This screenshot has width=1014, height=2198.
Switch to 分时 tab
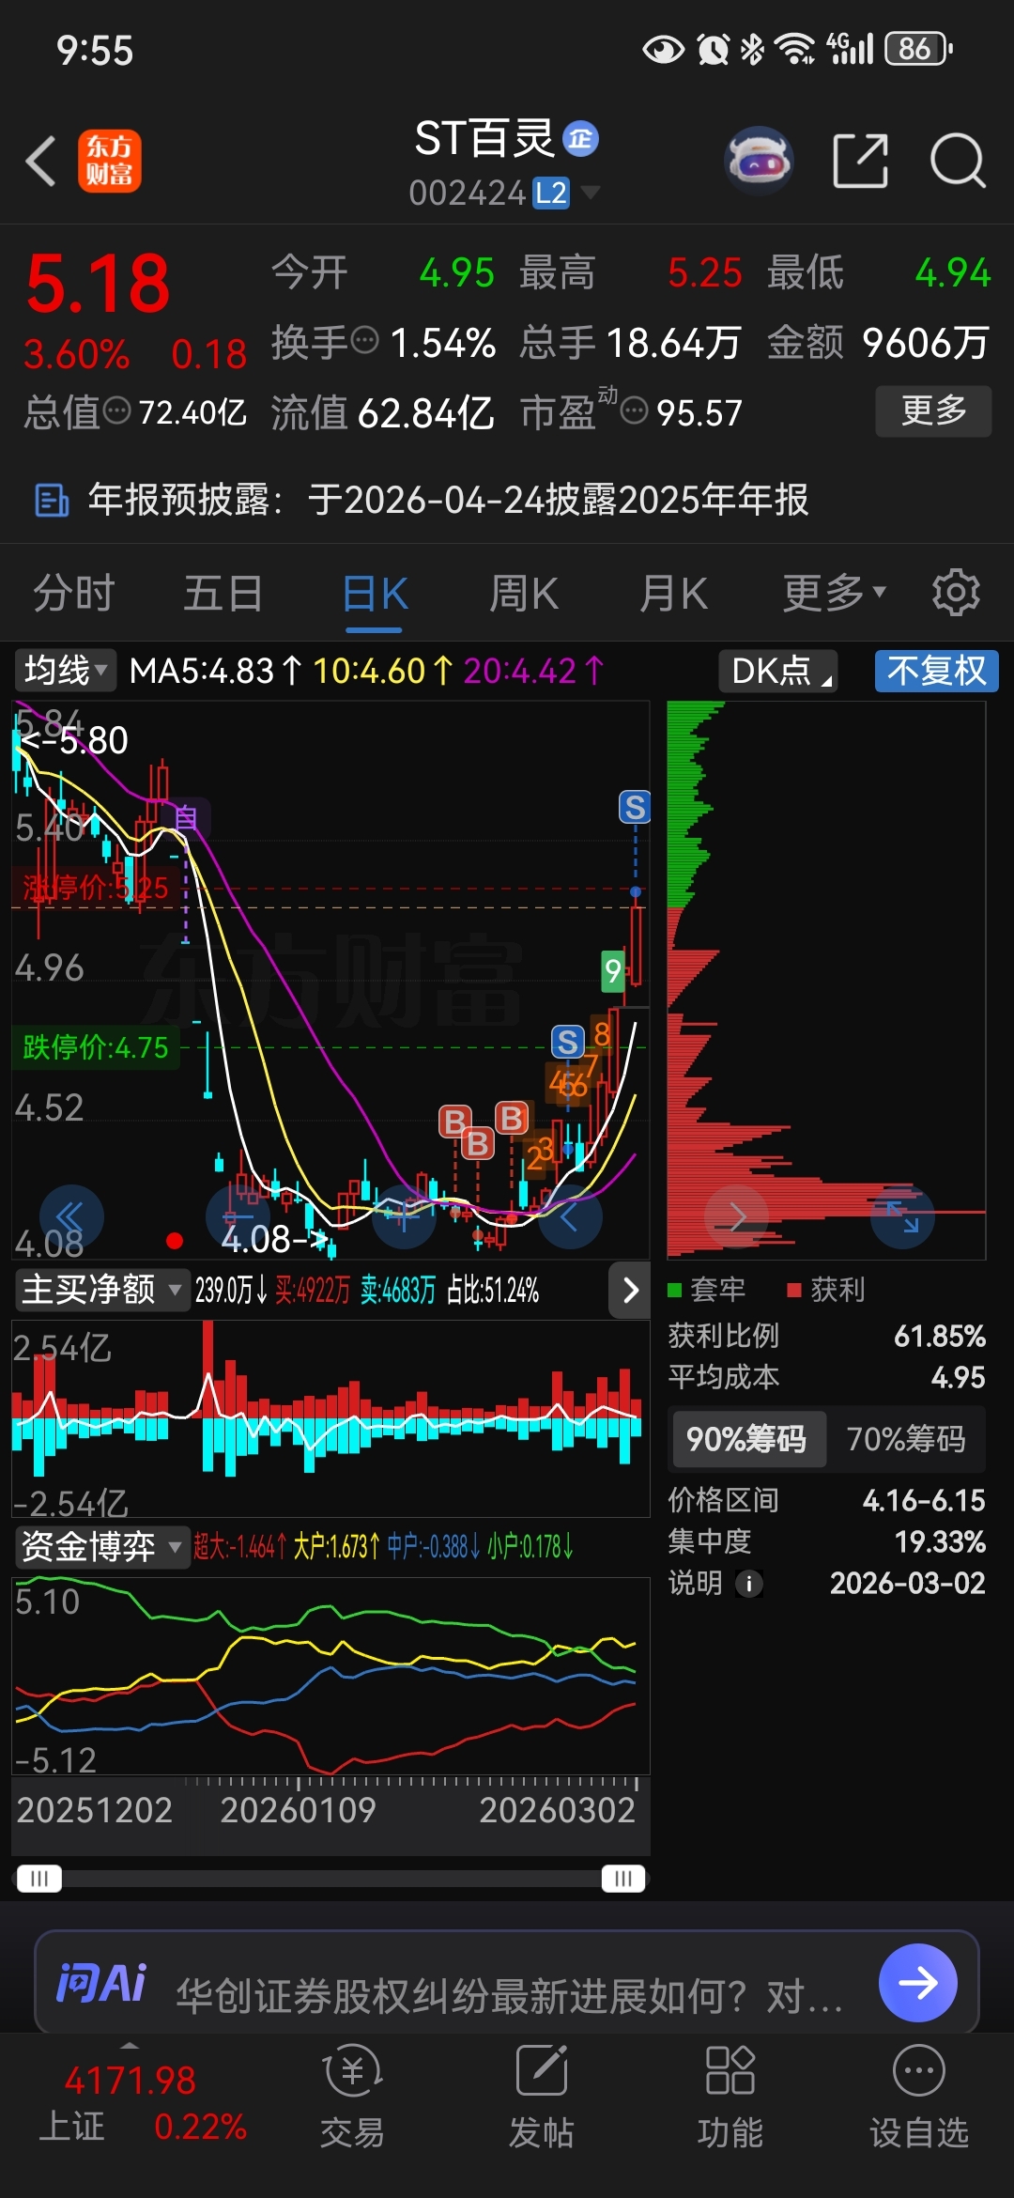73,593
